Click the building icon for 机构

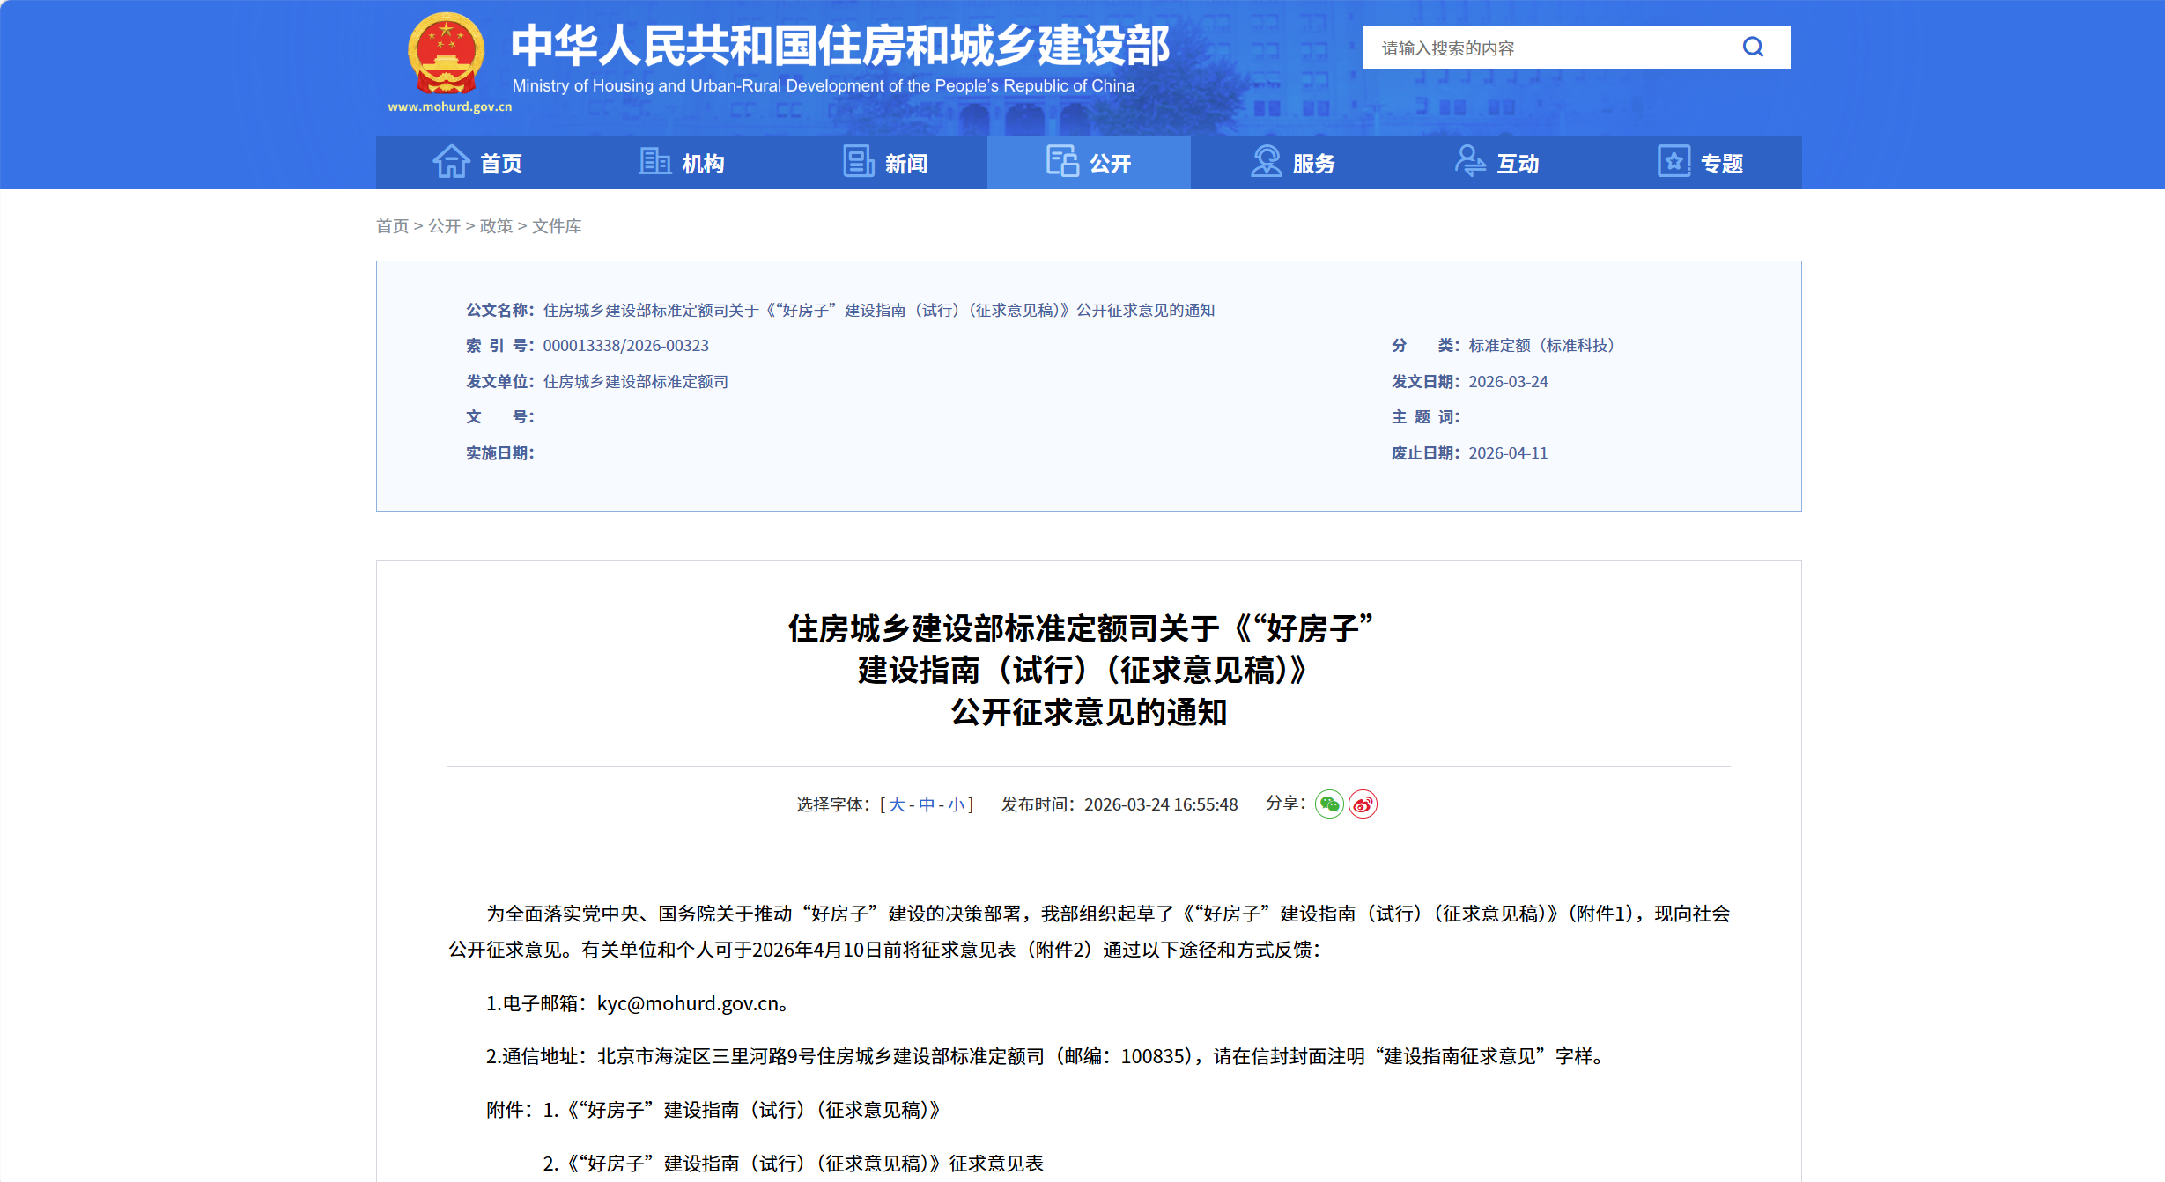coord(654,162)
